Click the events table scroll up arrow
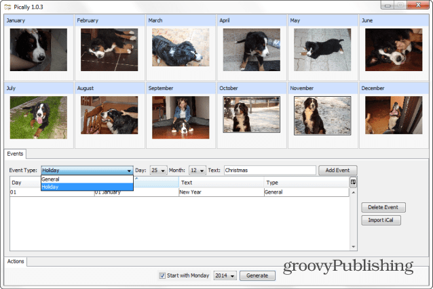Image resolution: width=433 pixels, height=289 pixels. pyautogui.click(x=354, y=193)
